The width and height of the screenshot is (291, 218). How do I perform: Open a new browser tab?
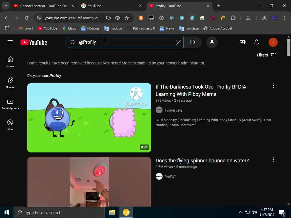click(218, 6)
